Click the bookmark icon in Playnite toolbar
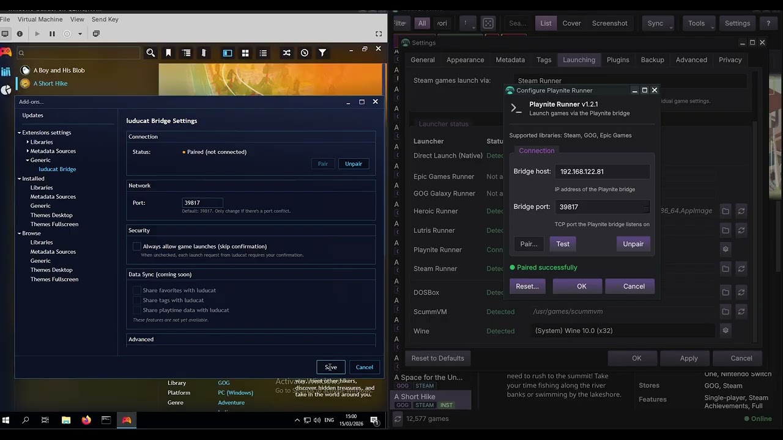783x440 pixels. (168, 53)
